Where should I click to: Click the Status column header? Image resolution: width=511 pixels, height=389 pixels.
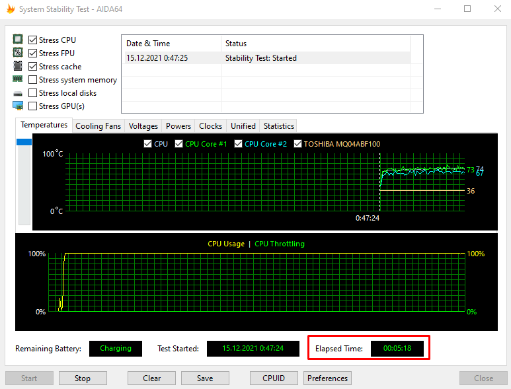tap(315, 44)
